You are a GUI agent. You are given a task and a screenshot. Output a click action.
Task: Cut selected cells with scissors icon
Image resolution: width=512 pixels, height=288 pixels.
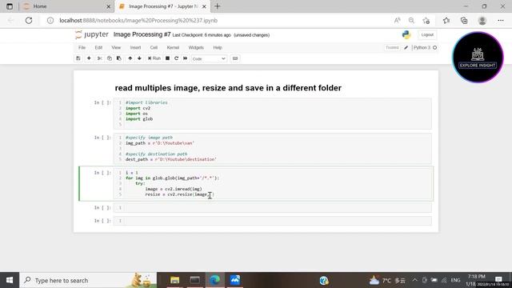tap(100, 58)
